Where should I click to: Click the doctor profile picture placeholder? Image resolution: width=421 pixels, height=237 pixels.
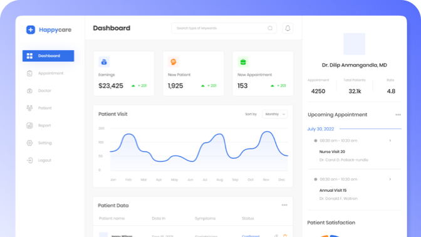[355, 44]
